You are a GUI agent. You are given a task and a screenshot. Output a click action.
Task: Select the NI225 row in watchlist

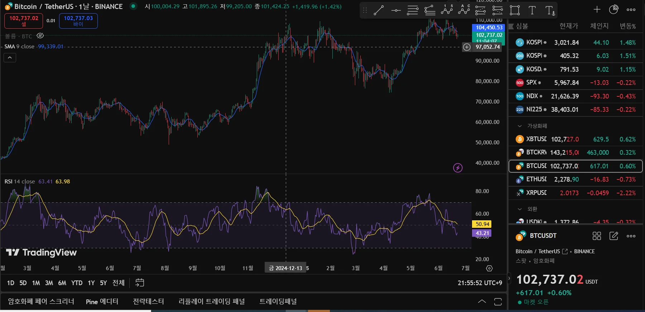tap(576, 110)
